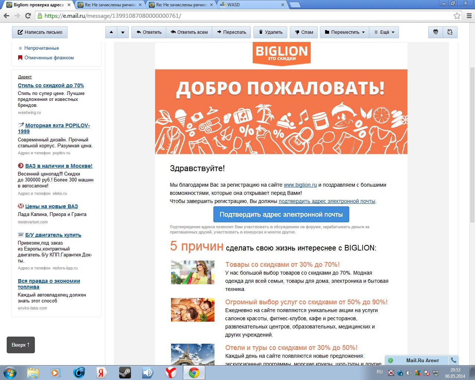This screenshot has width=475, height=380.
Task: Open ad Цены на новые ВАЗ
Action: pos(52,206)
